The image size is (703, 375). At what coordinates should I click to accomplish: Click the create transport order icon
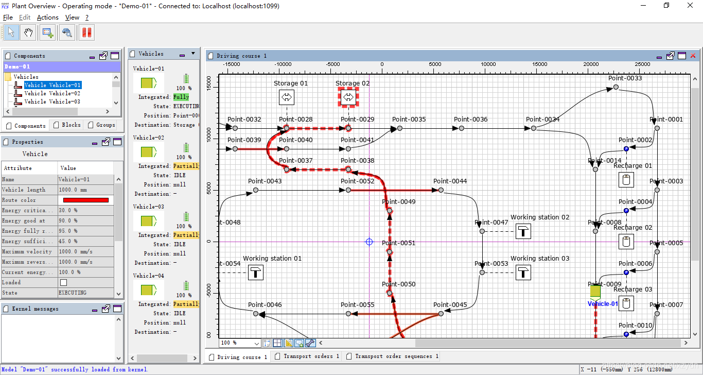coord(48,32)
